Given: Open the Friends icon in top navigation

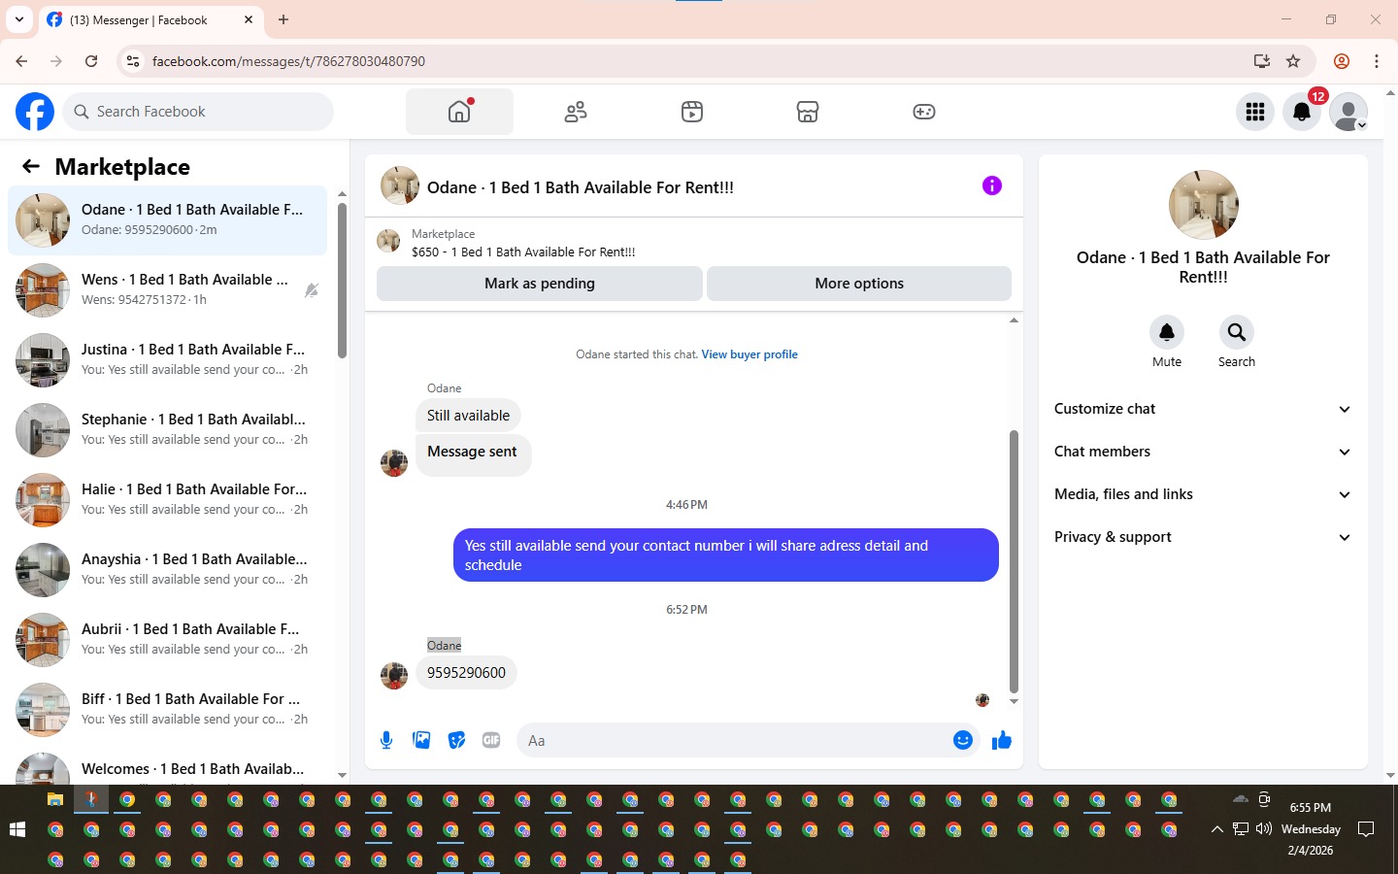Looking at the screenshot, I should pos(576,112).
